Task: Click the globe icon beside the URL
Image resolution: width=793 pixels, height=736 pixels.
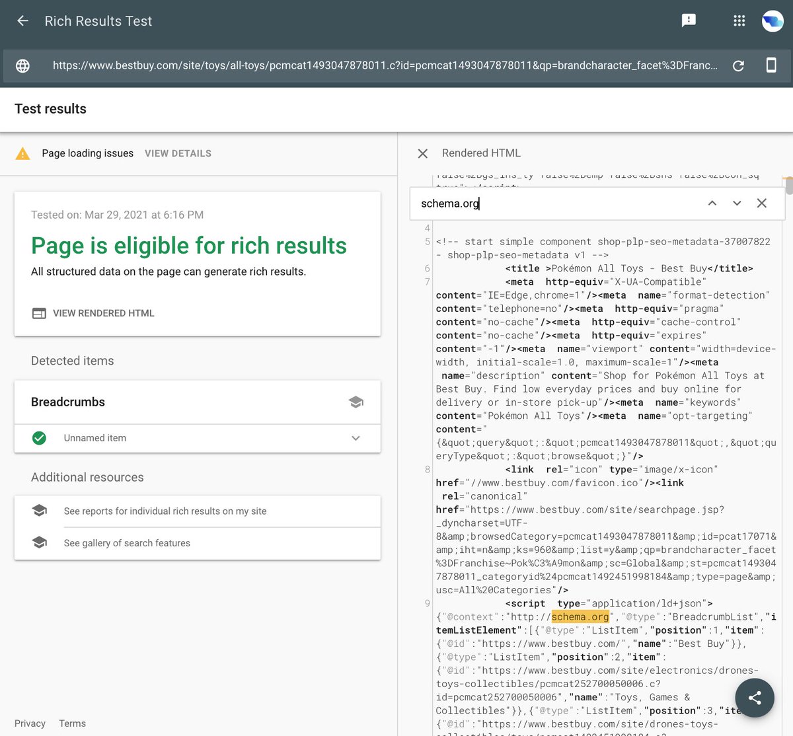Action: pos(22,65)
